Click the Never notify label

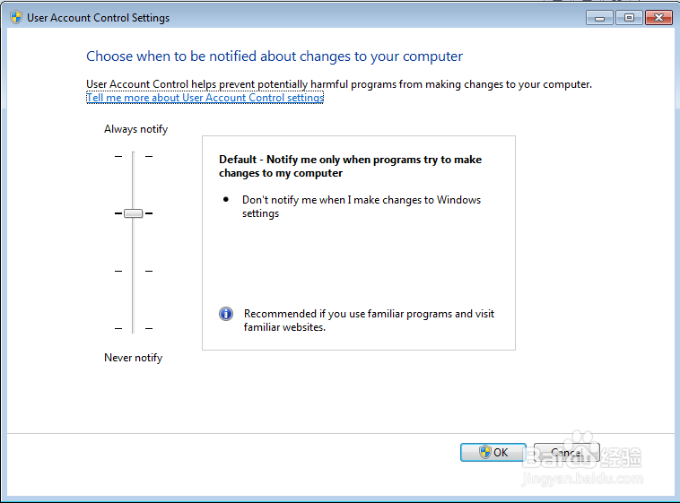(x=133, y=358)
